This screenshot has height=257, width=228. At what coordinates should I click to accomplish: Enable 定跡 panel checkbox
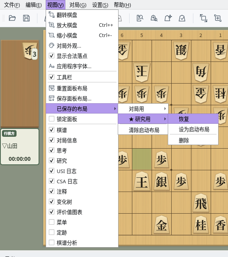pyautogui.click(x=52, y=232)
